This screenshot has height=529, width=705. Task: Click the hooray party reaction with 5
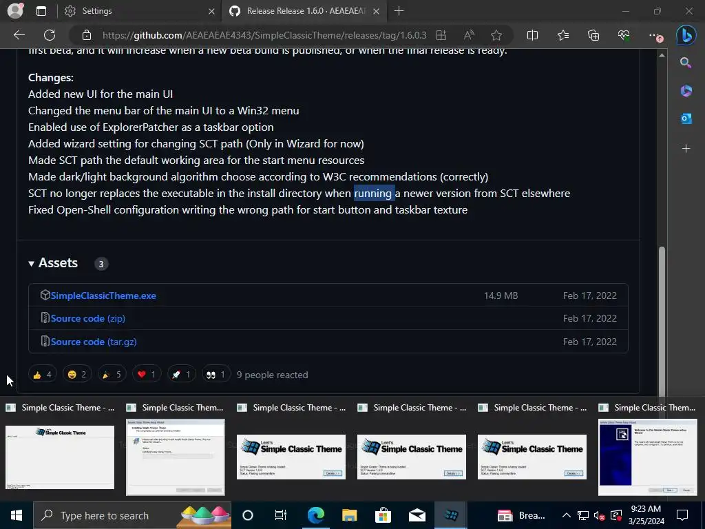coord(112,374)
